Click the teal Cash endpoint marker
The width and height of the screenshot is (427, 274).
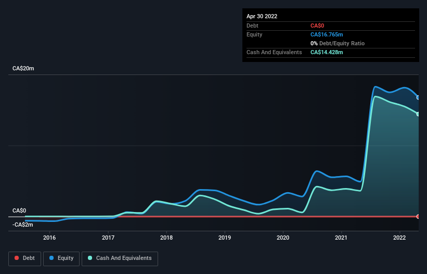418,114
